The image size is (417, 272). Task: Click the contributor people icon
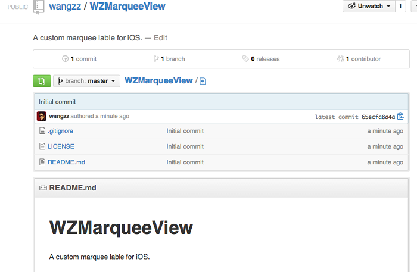coord(340,59)
